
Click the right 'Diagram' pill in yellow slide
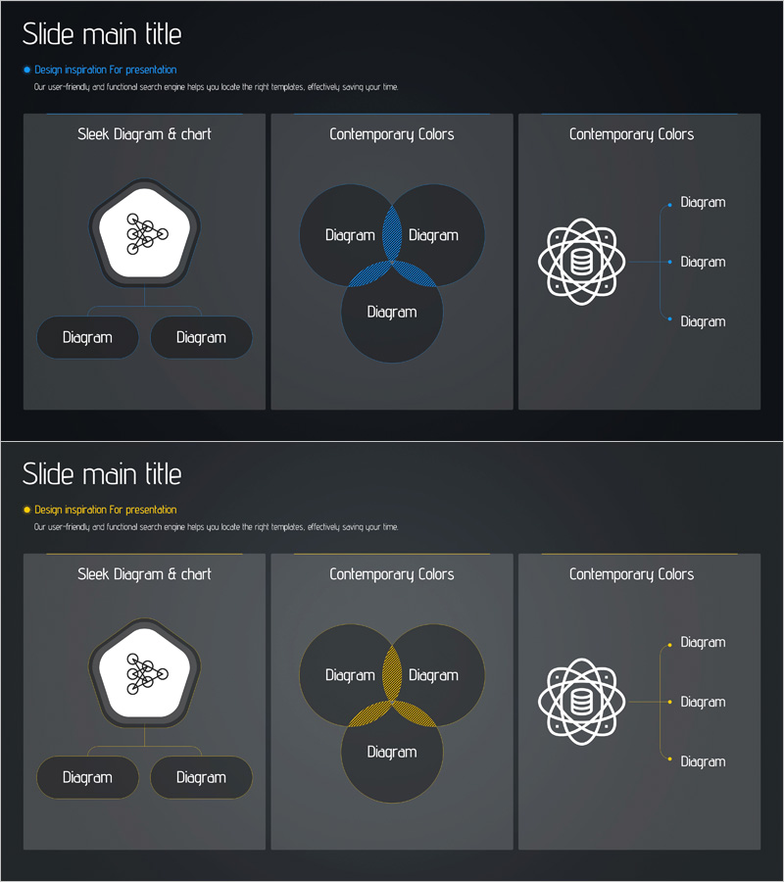201,777
